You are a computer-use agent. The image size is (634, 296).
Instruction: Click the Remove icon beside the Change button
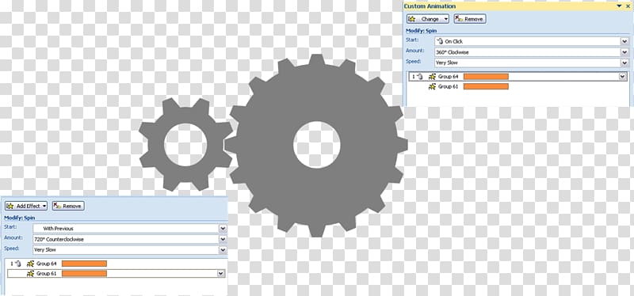tap(459, 19)
